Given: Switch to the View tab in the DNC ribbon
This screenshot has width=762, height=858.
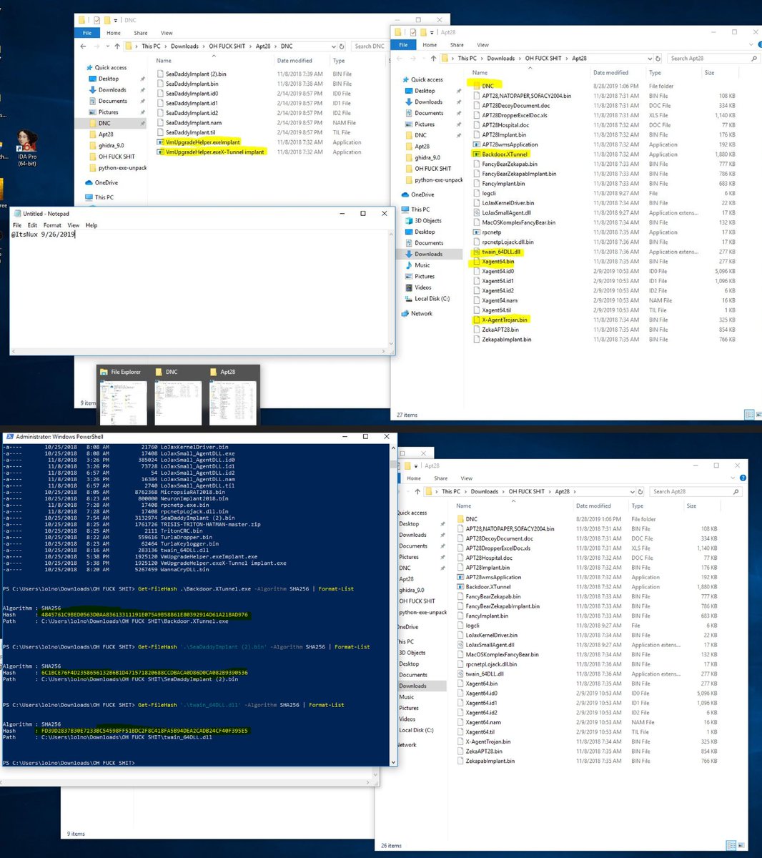Looking at the screenshot, I should 167,32.
